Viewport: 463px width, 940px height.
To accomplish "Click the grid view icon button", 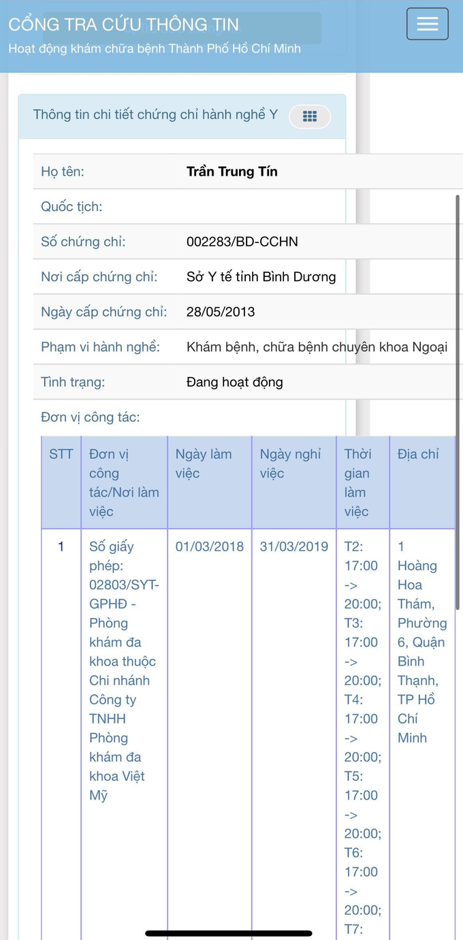I will click(310, 116).
